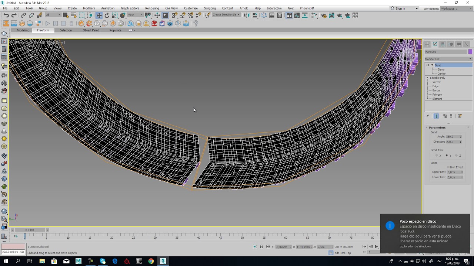
Task: Switch to the Object Paint ribbon tab
Action: point(91,30)
